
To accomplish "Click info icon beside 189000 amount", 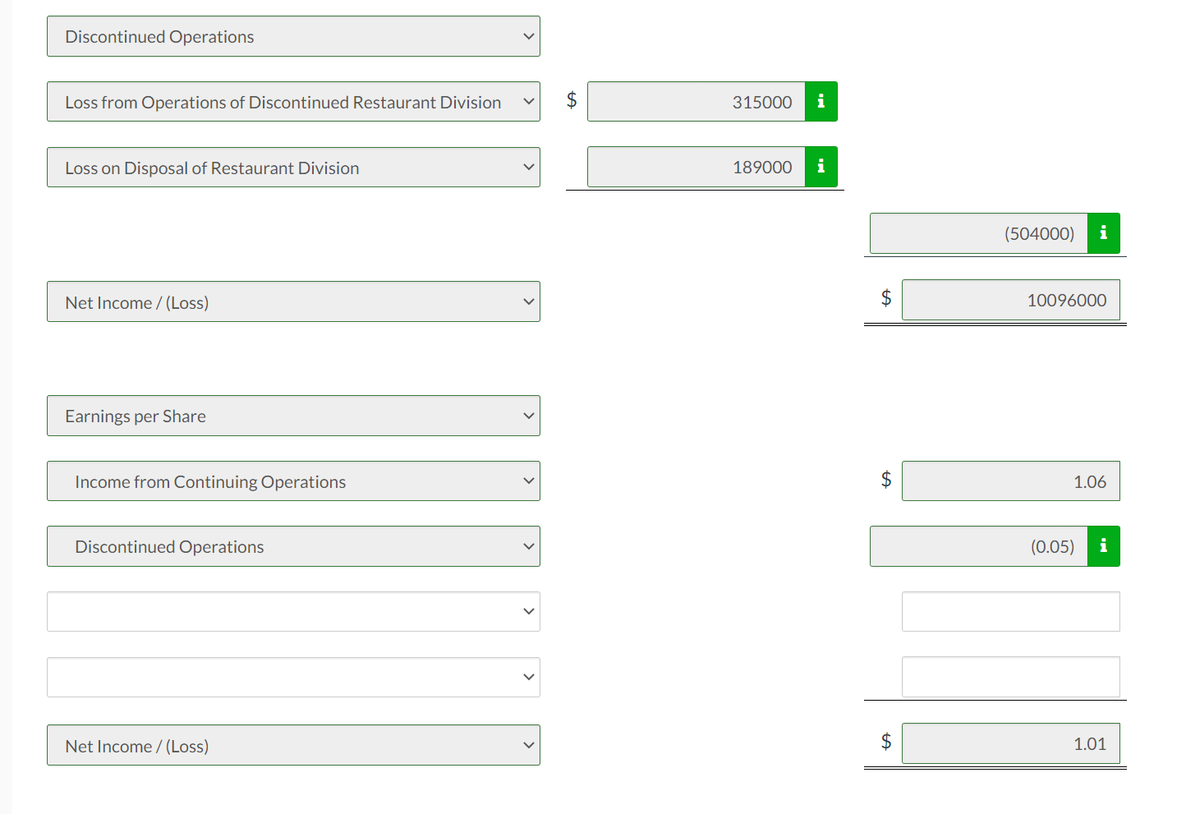I will click(x=821, y=167).
